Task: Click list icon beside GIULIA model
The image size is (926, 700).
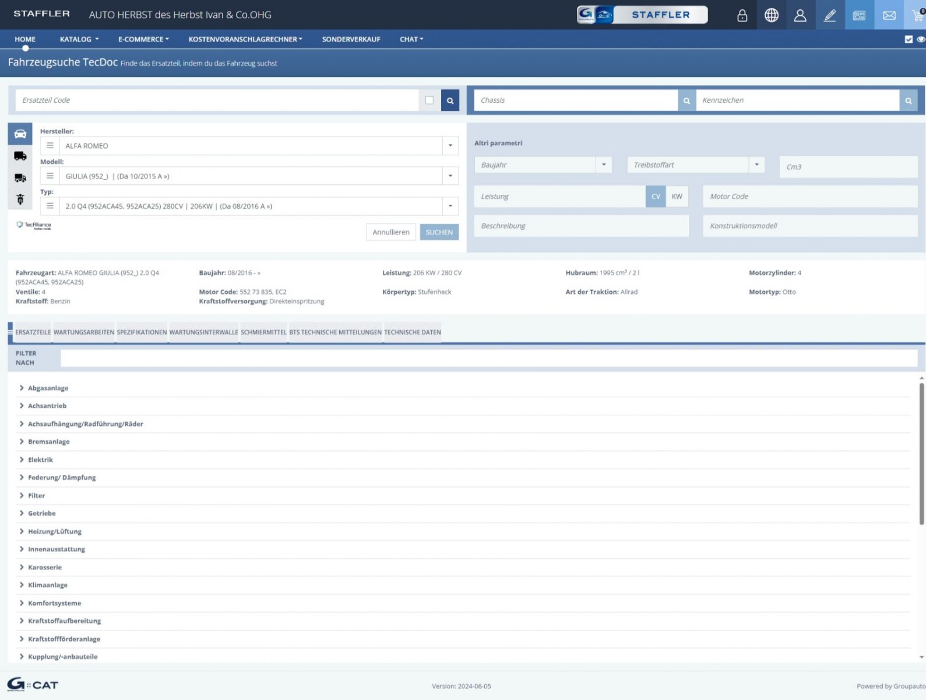Action: click(50, 176)
